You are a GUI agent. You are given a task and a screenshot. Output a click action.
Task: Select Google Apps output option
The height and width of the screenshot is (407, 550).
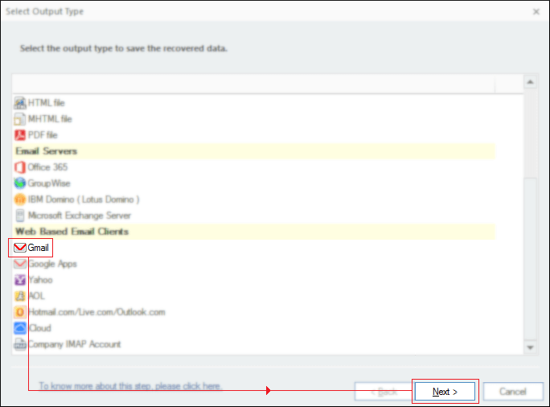click(x=52, y=264)
